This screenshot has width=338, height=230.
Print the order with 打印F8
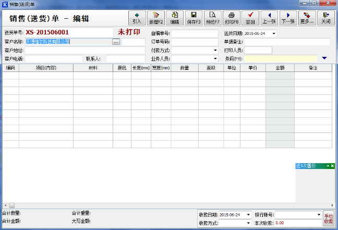pyautogui.click(x=231, y=18)
